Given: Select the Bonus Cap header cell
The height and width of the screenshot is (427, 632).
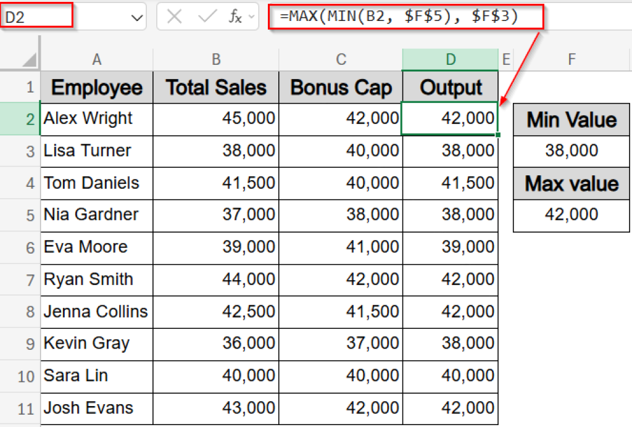Looking at the screenshot, I should 341,87.
